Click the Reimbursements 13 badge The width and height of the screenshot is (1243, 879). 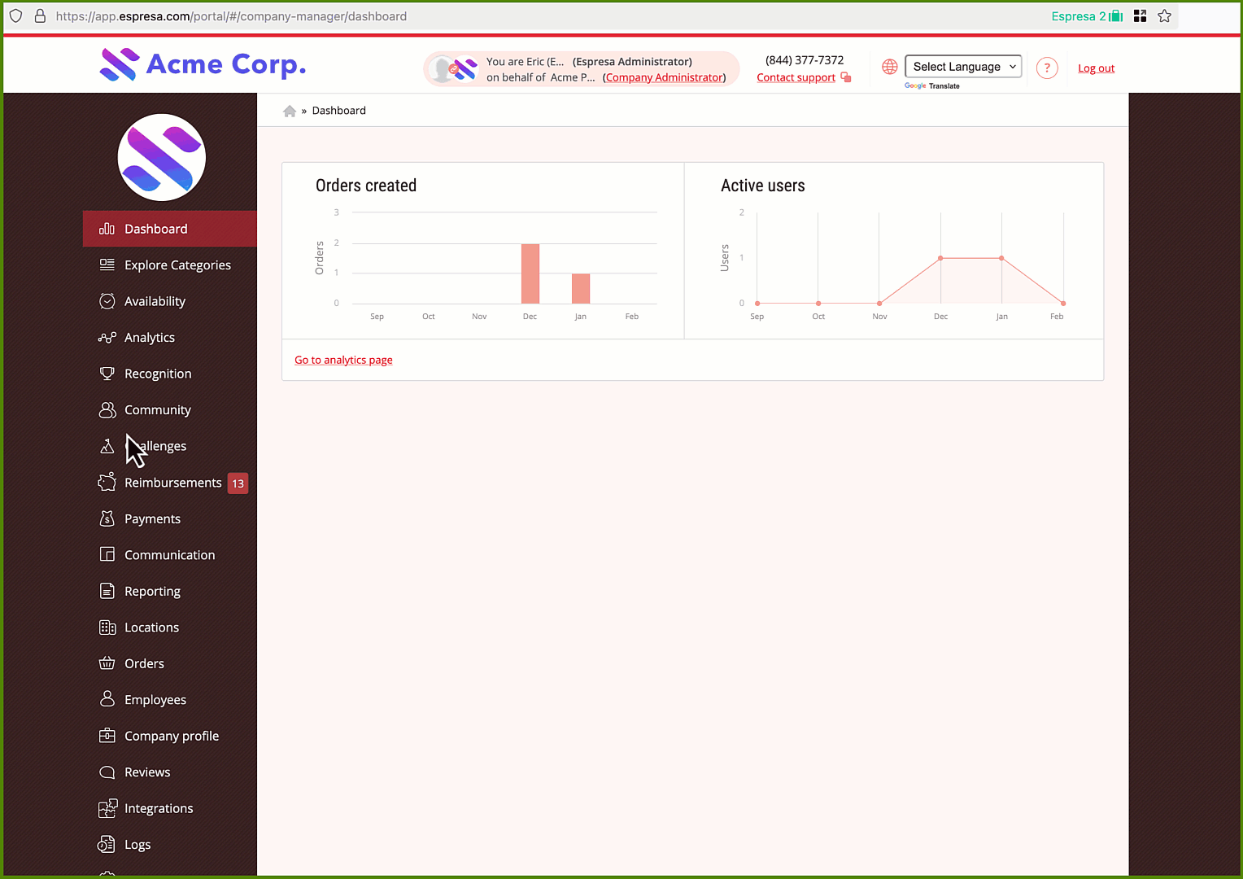[238, 483]
